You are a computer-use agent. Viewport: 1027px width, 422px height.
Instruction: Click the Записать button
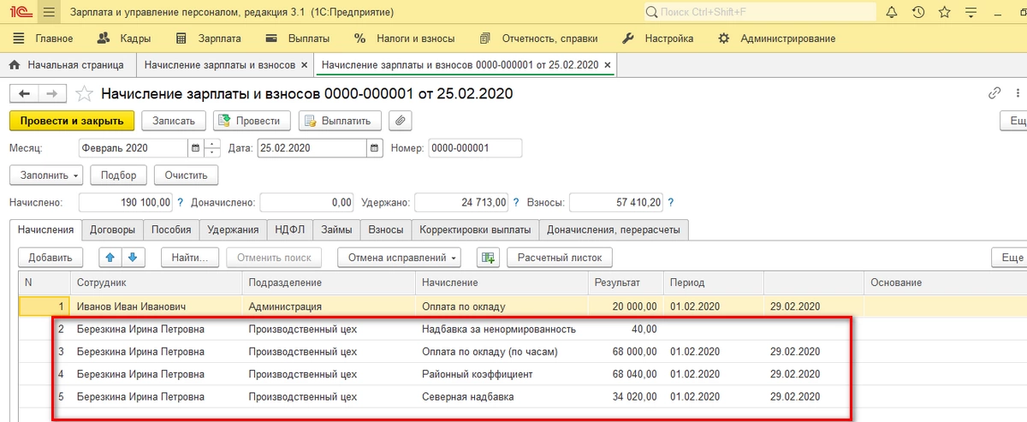(x=174, y=121)
